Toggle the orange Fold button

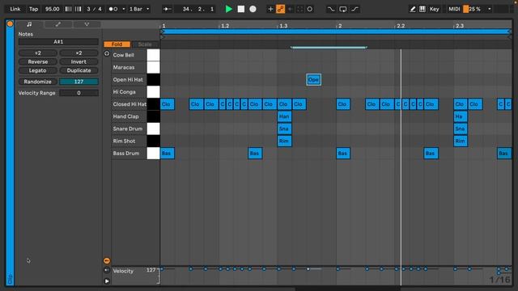click(x=117, y=44)
